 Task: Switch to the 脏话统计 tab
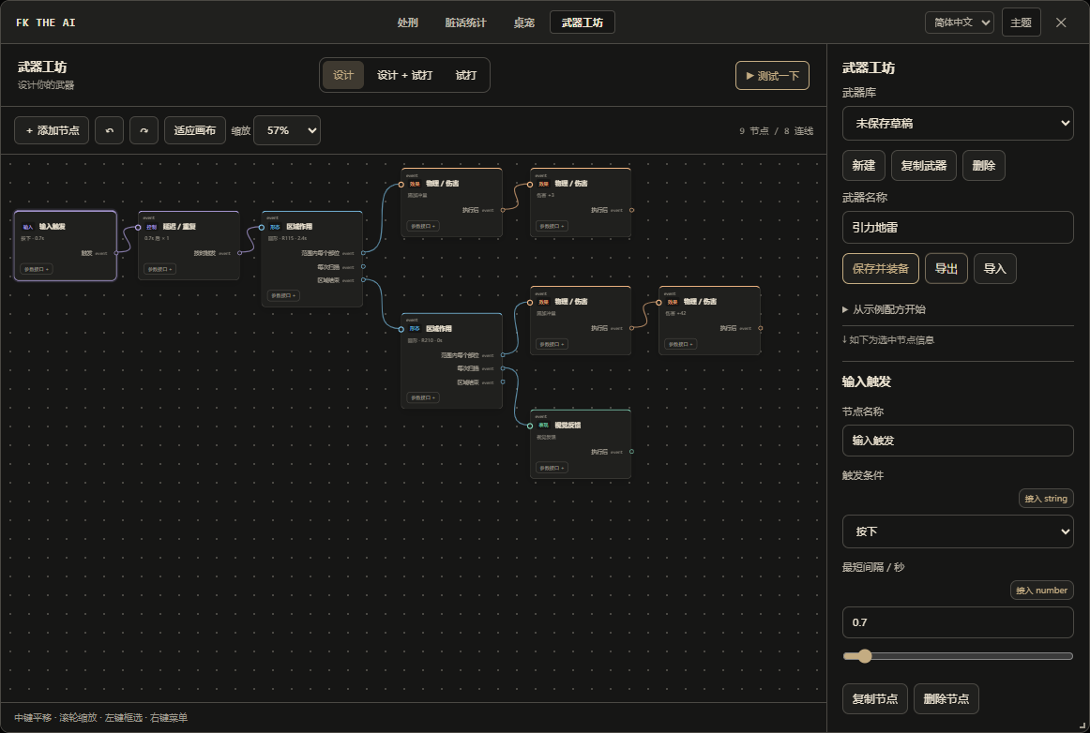tap(466, 22)
